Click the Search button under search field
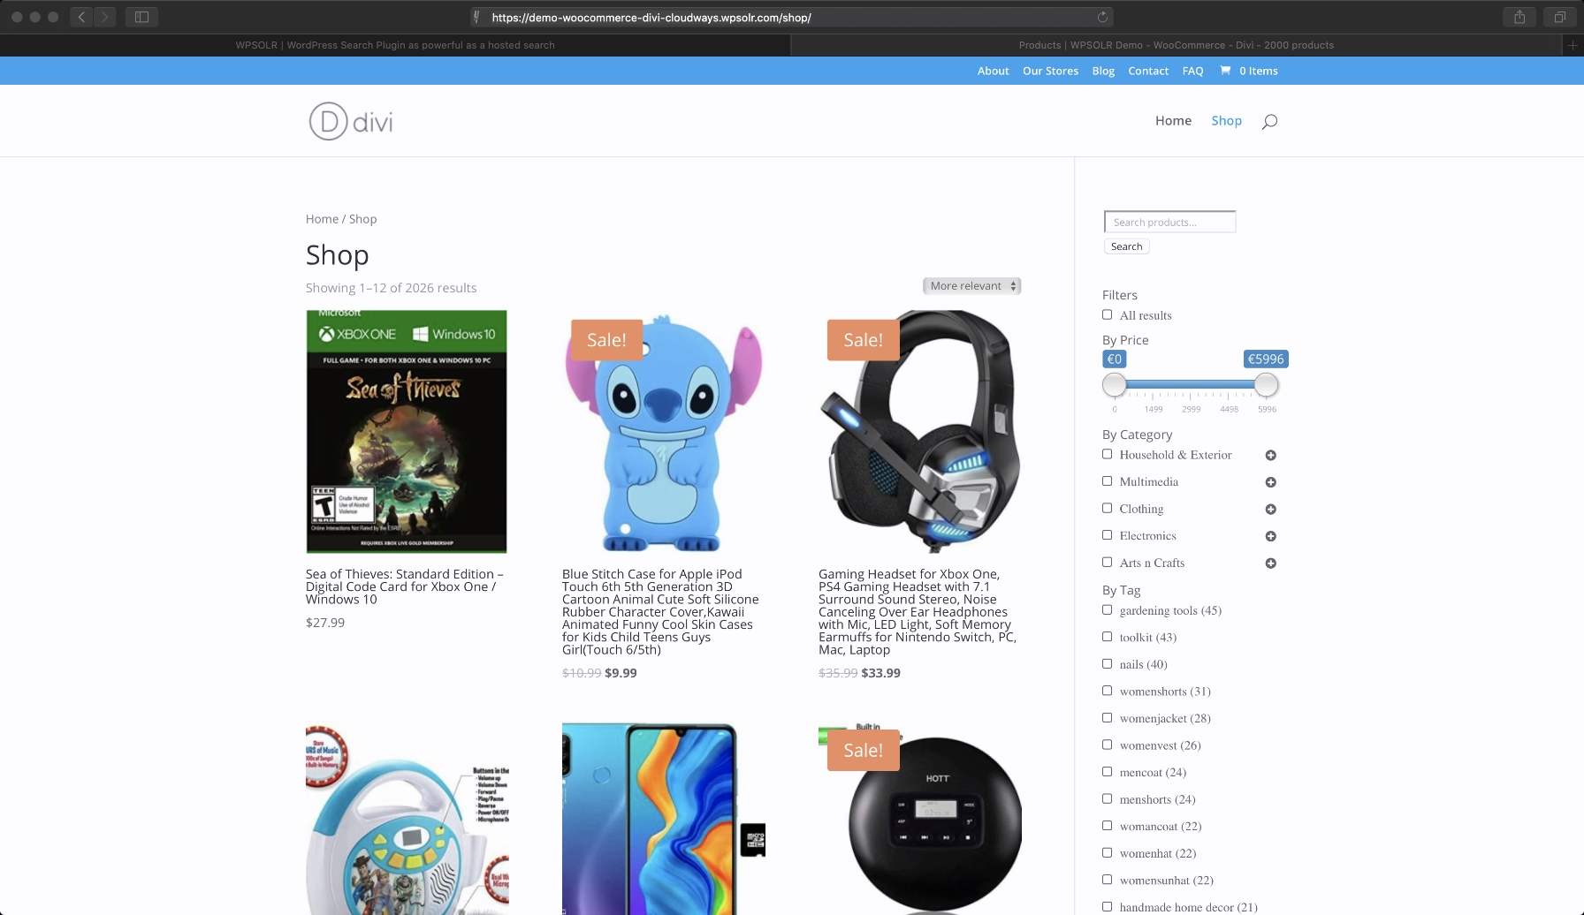This screenshot has width=1584, height=915. [x=1126, y=246]
